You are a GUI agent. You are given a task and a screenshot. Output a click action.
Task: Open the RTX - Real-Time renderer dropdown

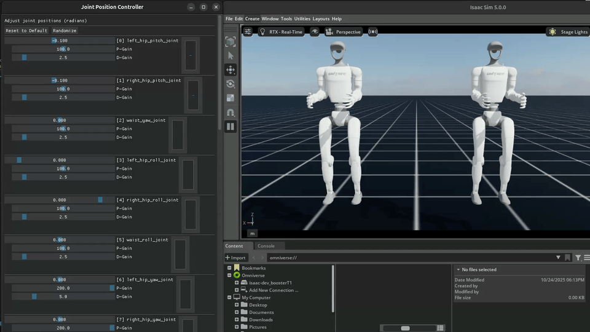(x=281, y=31)
